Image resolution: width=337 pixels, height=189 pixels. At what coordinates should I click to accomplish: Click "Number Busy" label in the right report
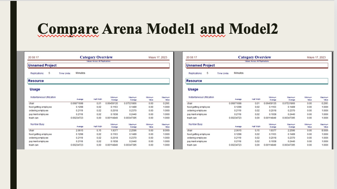coord(196,124)
